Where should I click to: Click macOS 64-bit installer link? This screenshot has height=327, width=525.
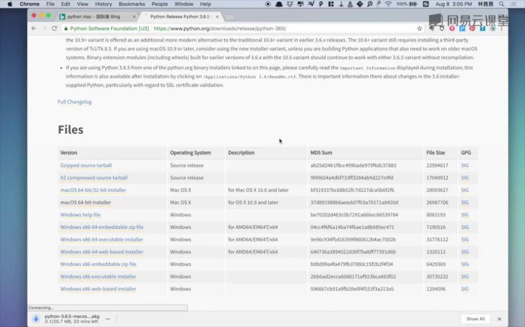(85, 202)
